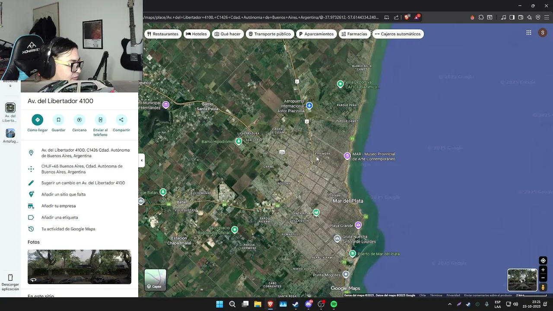Select the Farmacias filter chip
Viewport: 553px width, 311px height.
(354, 34)
